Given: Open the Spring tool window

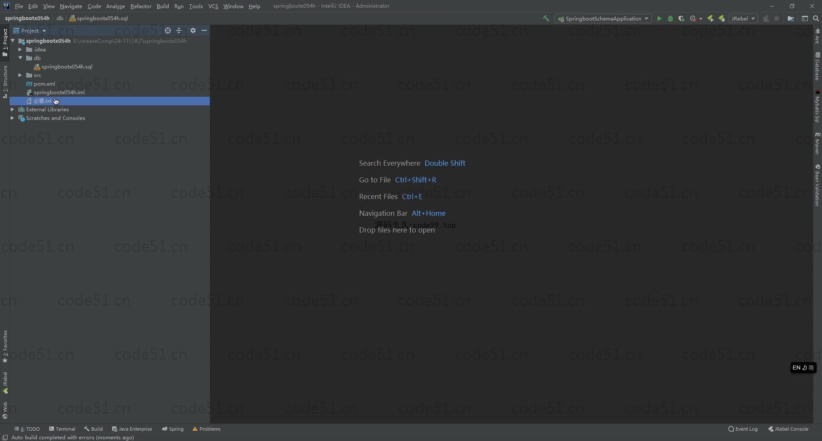Looking at the screenshot, I should click(x=173, y=429).
